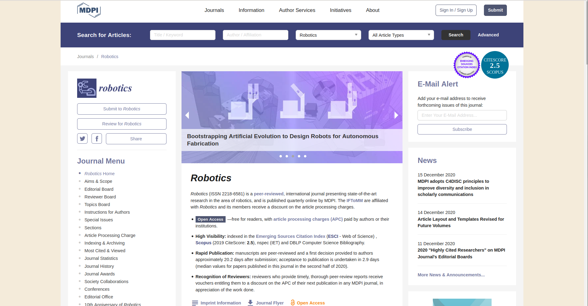Click the CiteScore Scopus badge
The height and width of the screenshot is (306, 588).
click(495, 65)
